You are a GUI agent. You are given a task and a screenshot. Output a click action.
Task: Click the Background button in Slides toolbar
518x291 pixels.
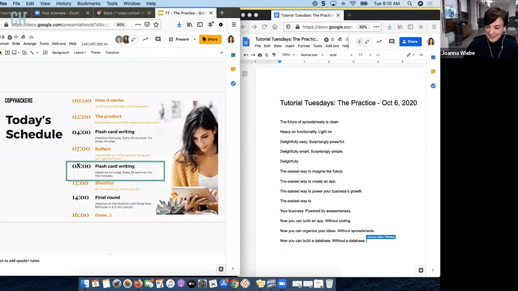[60, 53]
